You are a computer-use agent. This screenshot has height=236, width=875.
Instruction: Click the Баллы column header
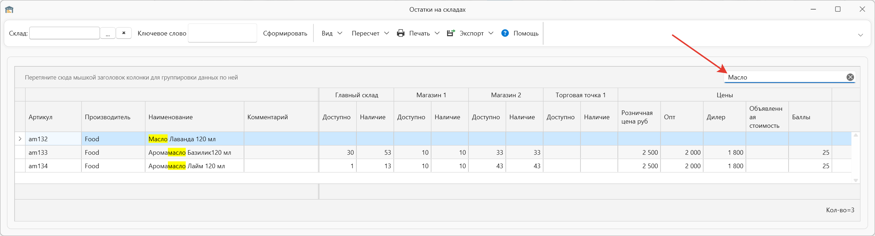810,117
